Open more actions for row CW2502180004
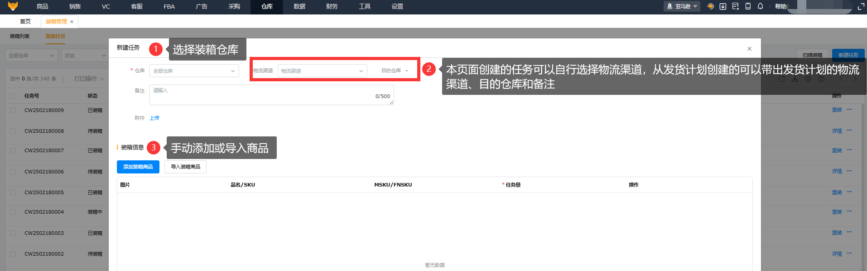The width and height of the screenshot is (867, 271). tap(849, 211)
